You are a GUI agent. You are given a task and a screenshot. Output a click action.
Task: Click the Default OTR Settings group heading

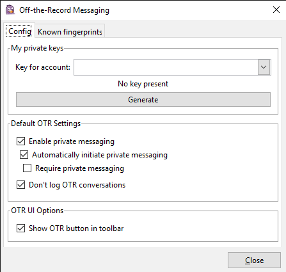pos(46,124)
